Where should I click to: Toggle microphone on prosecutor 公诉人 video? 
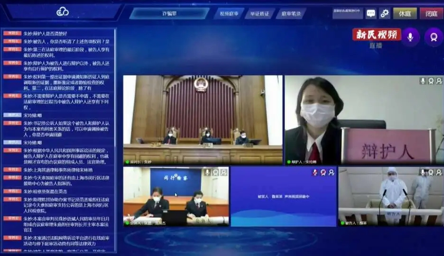point(207,173)
